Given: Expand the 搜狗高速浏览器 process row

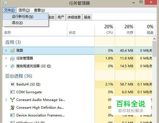Looking at the screenshot, I should pyautogui.click(x=6, y=66).
